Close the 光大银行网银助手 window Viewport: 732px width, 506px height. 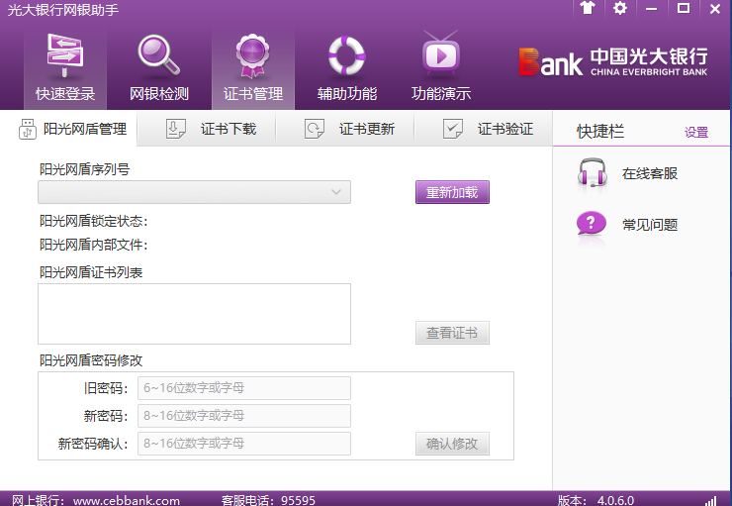715,8
